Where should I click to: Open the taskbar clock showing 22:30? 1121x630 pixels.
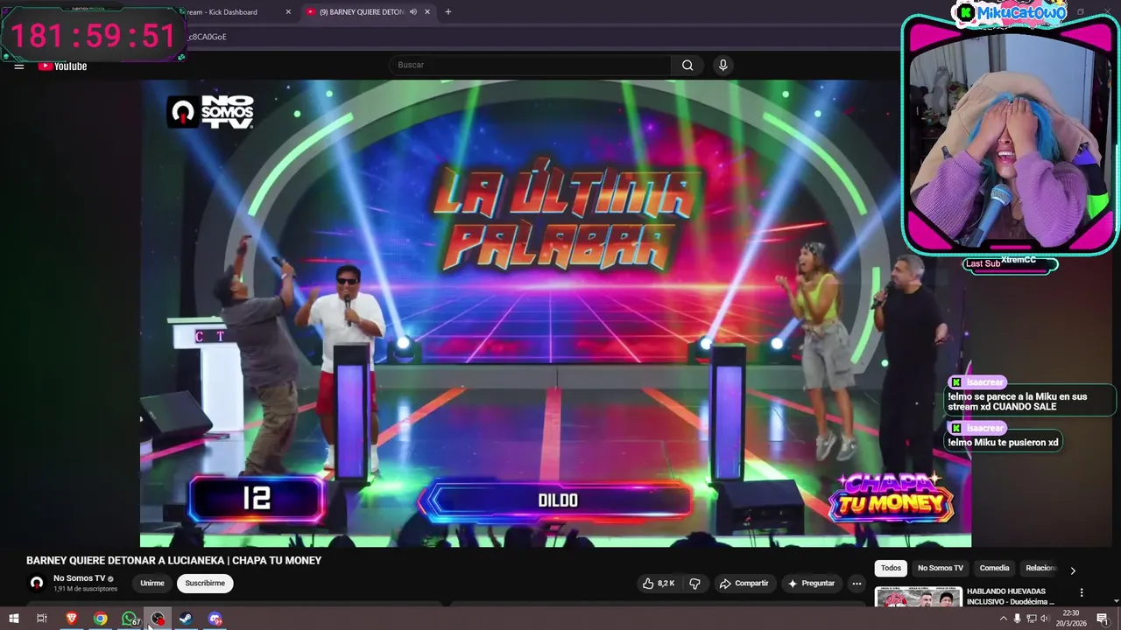(1072, 618)
